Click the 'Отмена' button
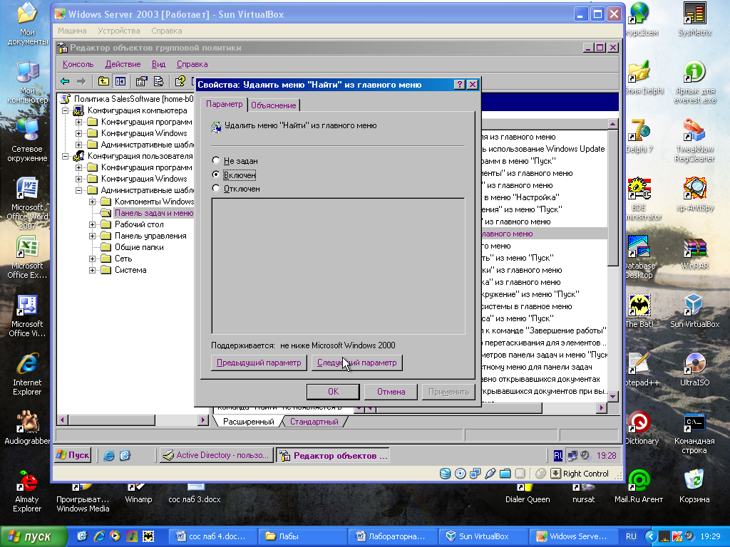This screenshot has height=547, width=730. tap(391, 392)
